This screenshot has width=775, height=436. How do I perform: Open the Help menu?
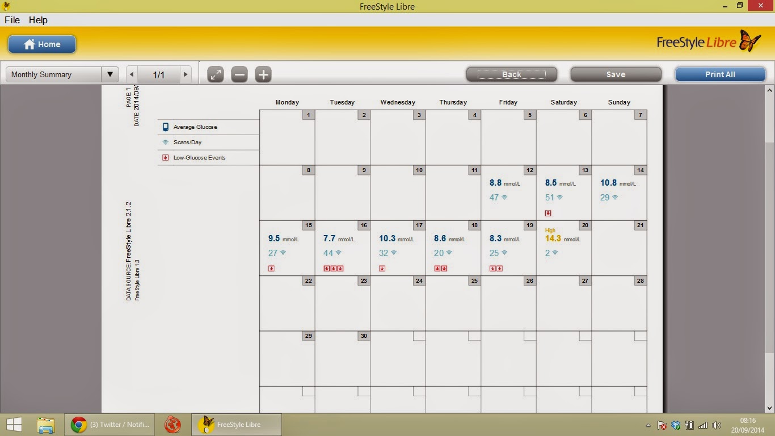(38, 20)
